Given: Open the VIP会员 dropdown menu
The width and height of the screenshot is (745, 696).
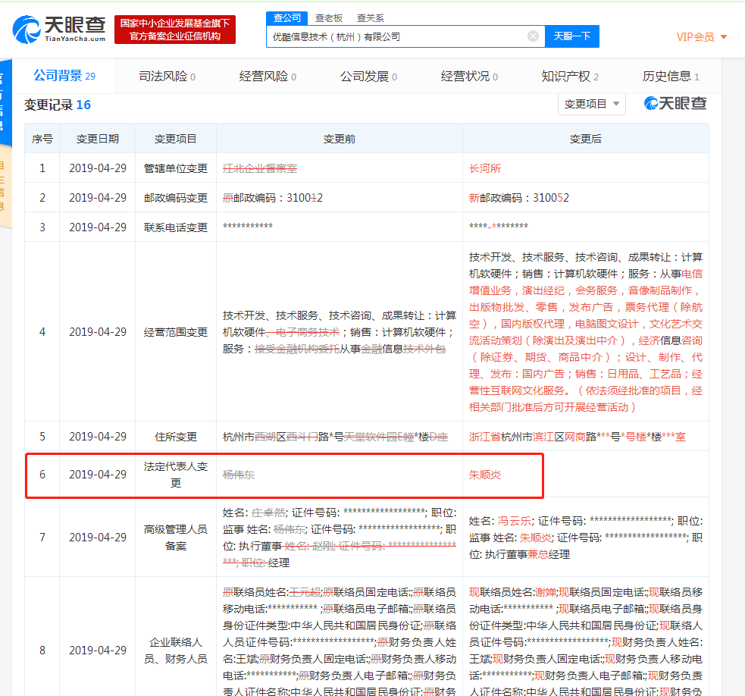Looking at the screenshot, I should (701, 37).
